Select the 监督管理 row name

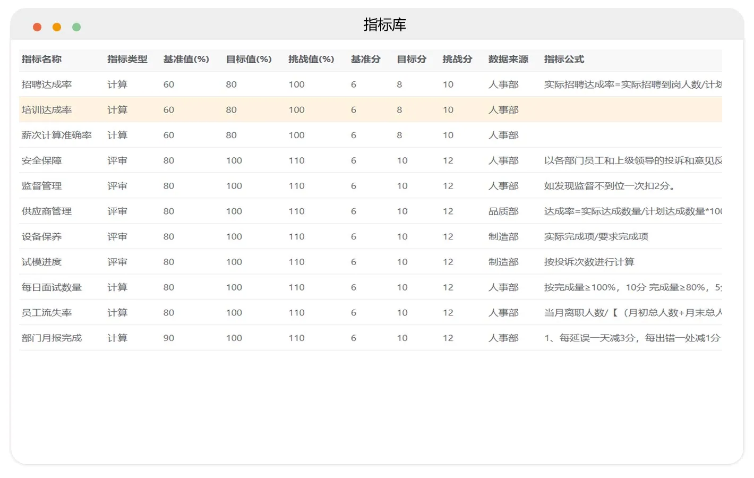coord(41,186)
